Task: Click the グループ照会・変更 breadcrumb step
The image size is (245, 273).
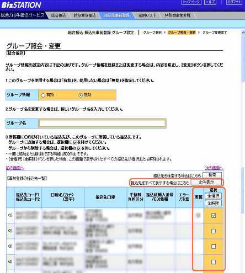Action: click(182, 33)
